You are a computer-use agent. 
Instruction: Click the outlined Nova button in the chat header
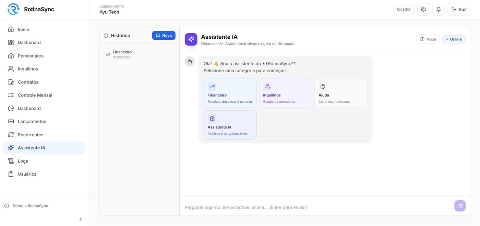[x=428, y=39]
